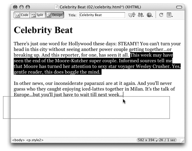Viewport: 192px width, 151px height.
Task: Click the 2K / 1 sec download indicator
Action: 167,140
